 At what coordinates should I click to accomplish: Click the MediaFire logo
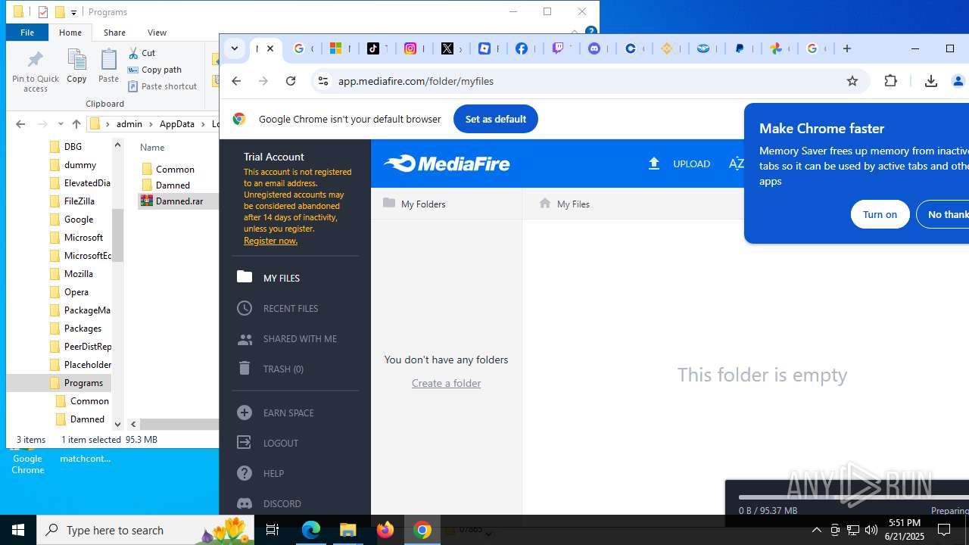[447, 163]
